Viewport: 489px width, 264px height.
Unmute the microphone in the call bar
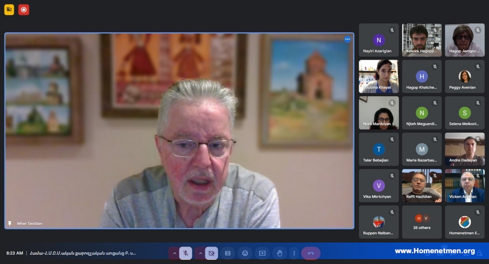(185, 253)
